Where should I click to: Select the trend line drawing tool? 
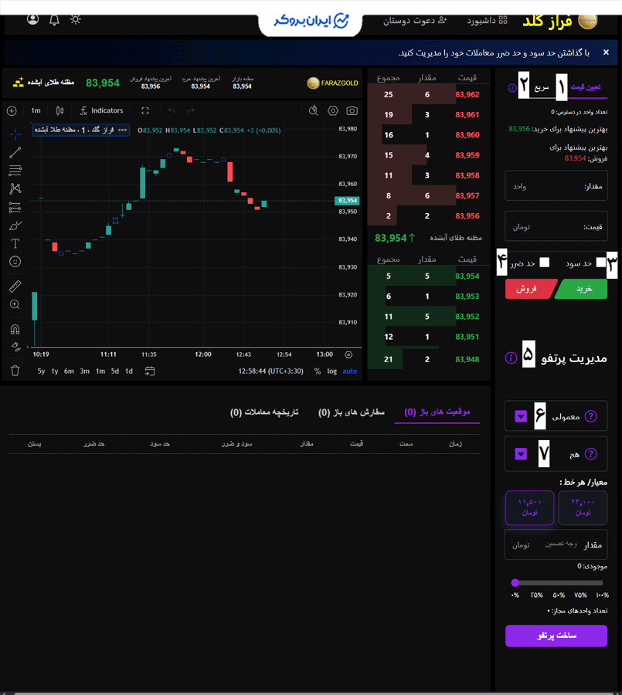point(15,152)
